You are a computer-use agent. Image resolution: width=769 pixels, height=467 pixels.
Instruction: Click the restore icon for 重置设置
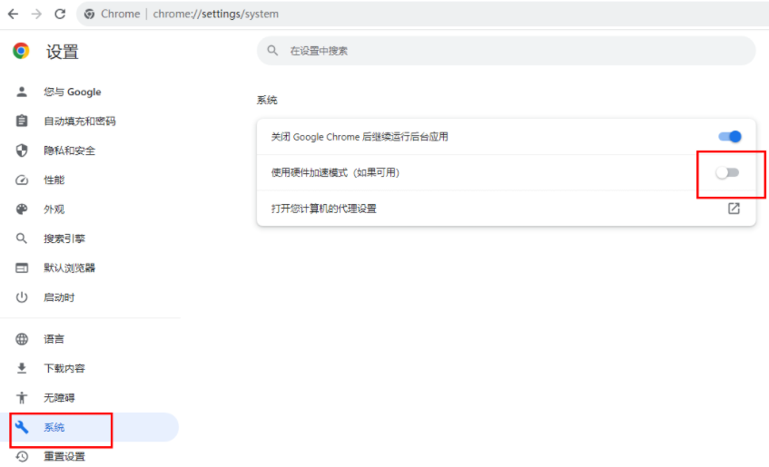tap(22, 457)
